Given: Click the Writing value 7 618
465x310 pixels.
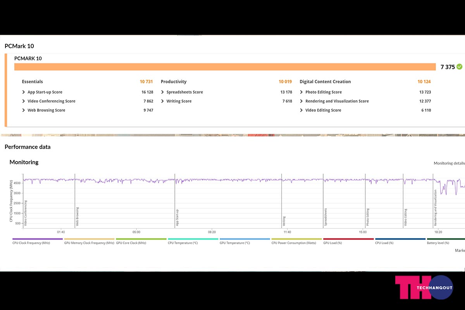Looking at the screenshot, I should (x=287, y=101).
